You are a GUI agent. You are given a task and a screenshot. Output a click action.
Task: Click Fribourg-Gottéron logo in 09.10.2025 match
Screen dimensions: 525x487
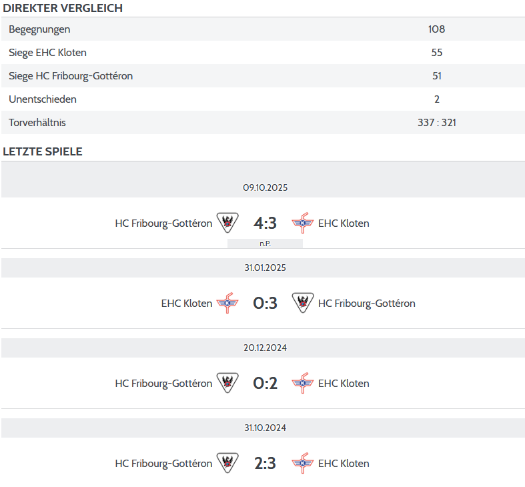(x=227, y=223)
